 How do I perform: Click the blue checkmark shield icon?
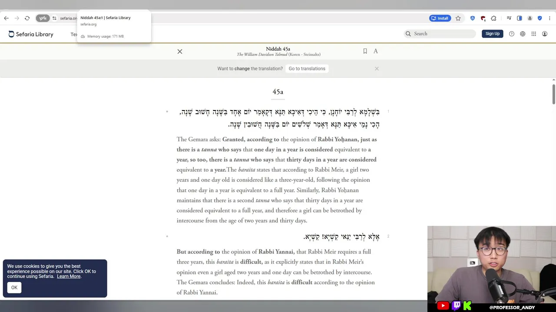540,18
